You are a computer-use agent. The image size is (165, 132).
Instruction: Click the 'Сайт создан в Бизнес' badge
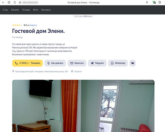(x=83, y=16)
